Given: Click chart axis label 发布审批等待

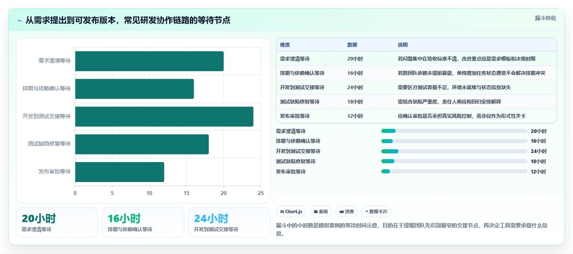Looking at the screenshot, I should click(x=54, y=172).
